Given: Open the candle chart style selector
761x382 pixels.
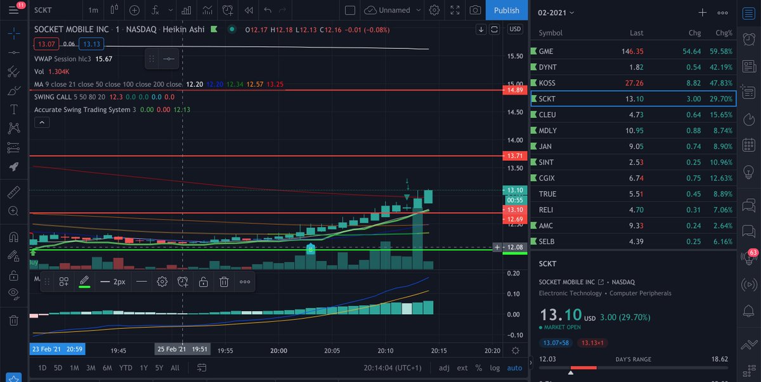Looking at the screenshot, I should click(115, 10).
